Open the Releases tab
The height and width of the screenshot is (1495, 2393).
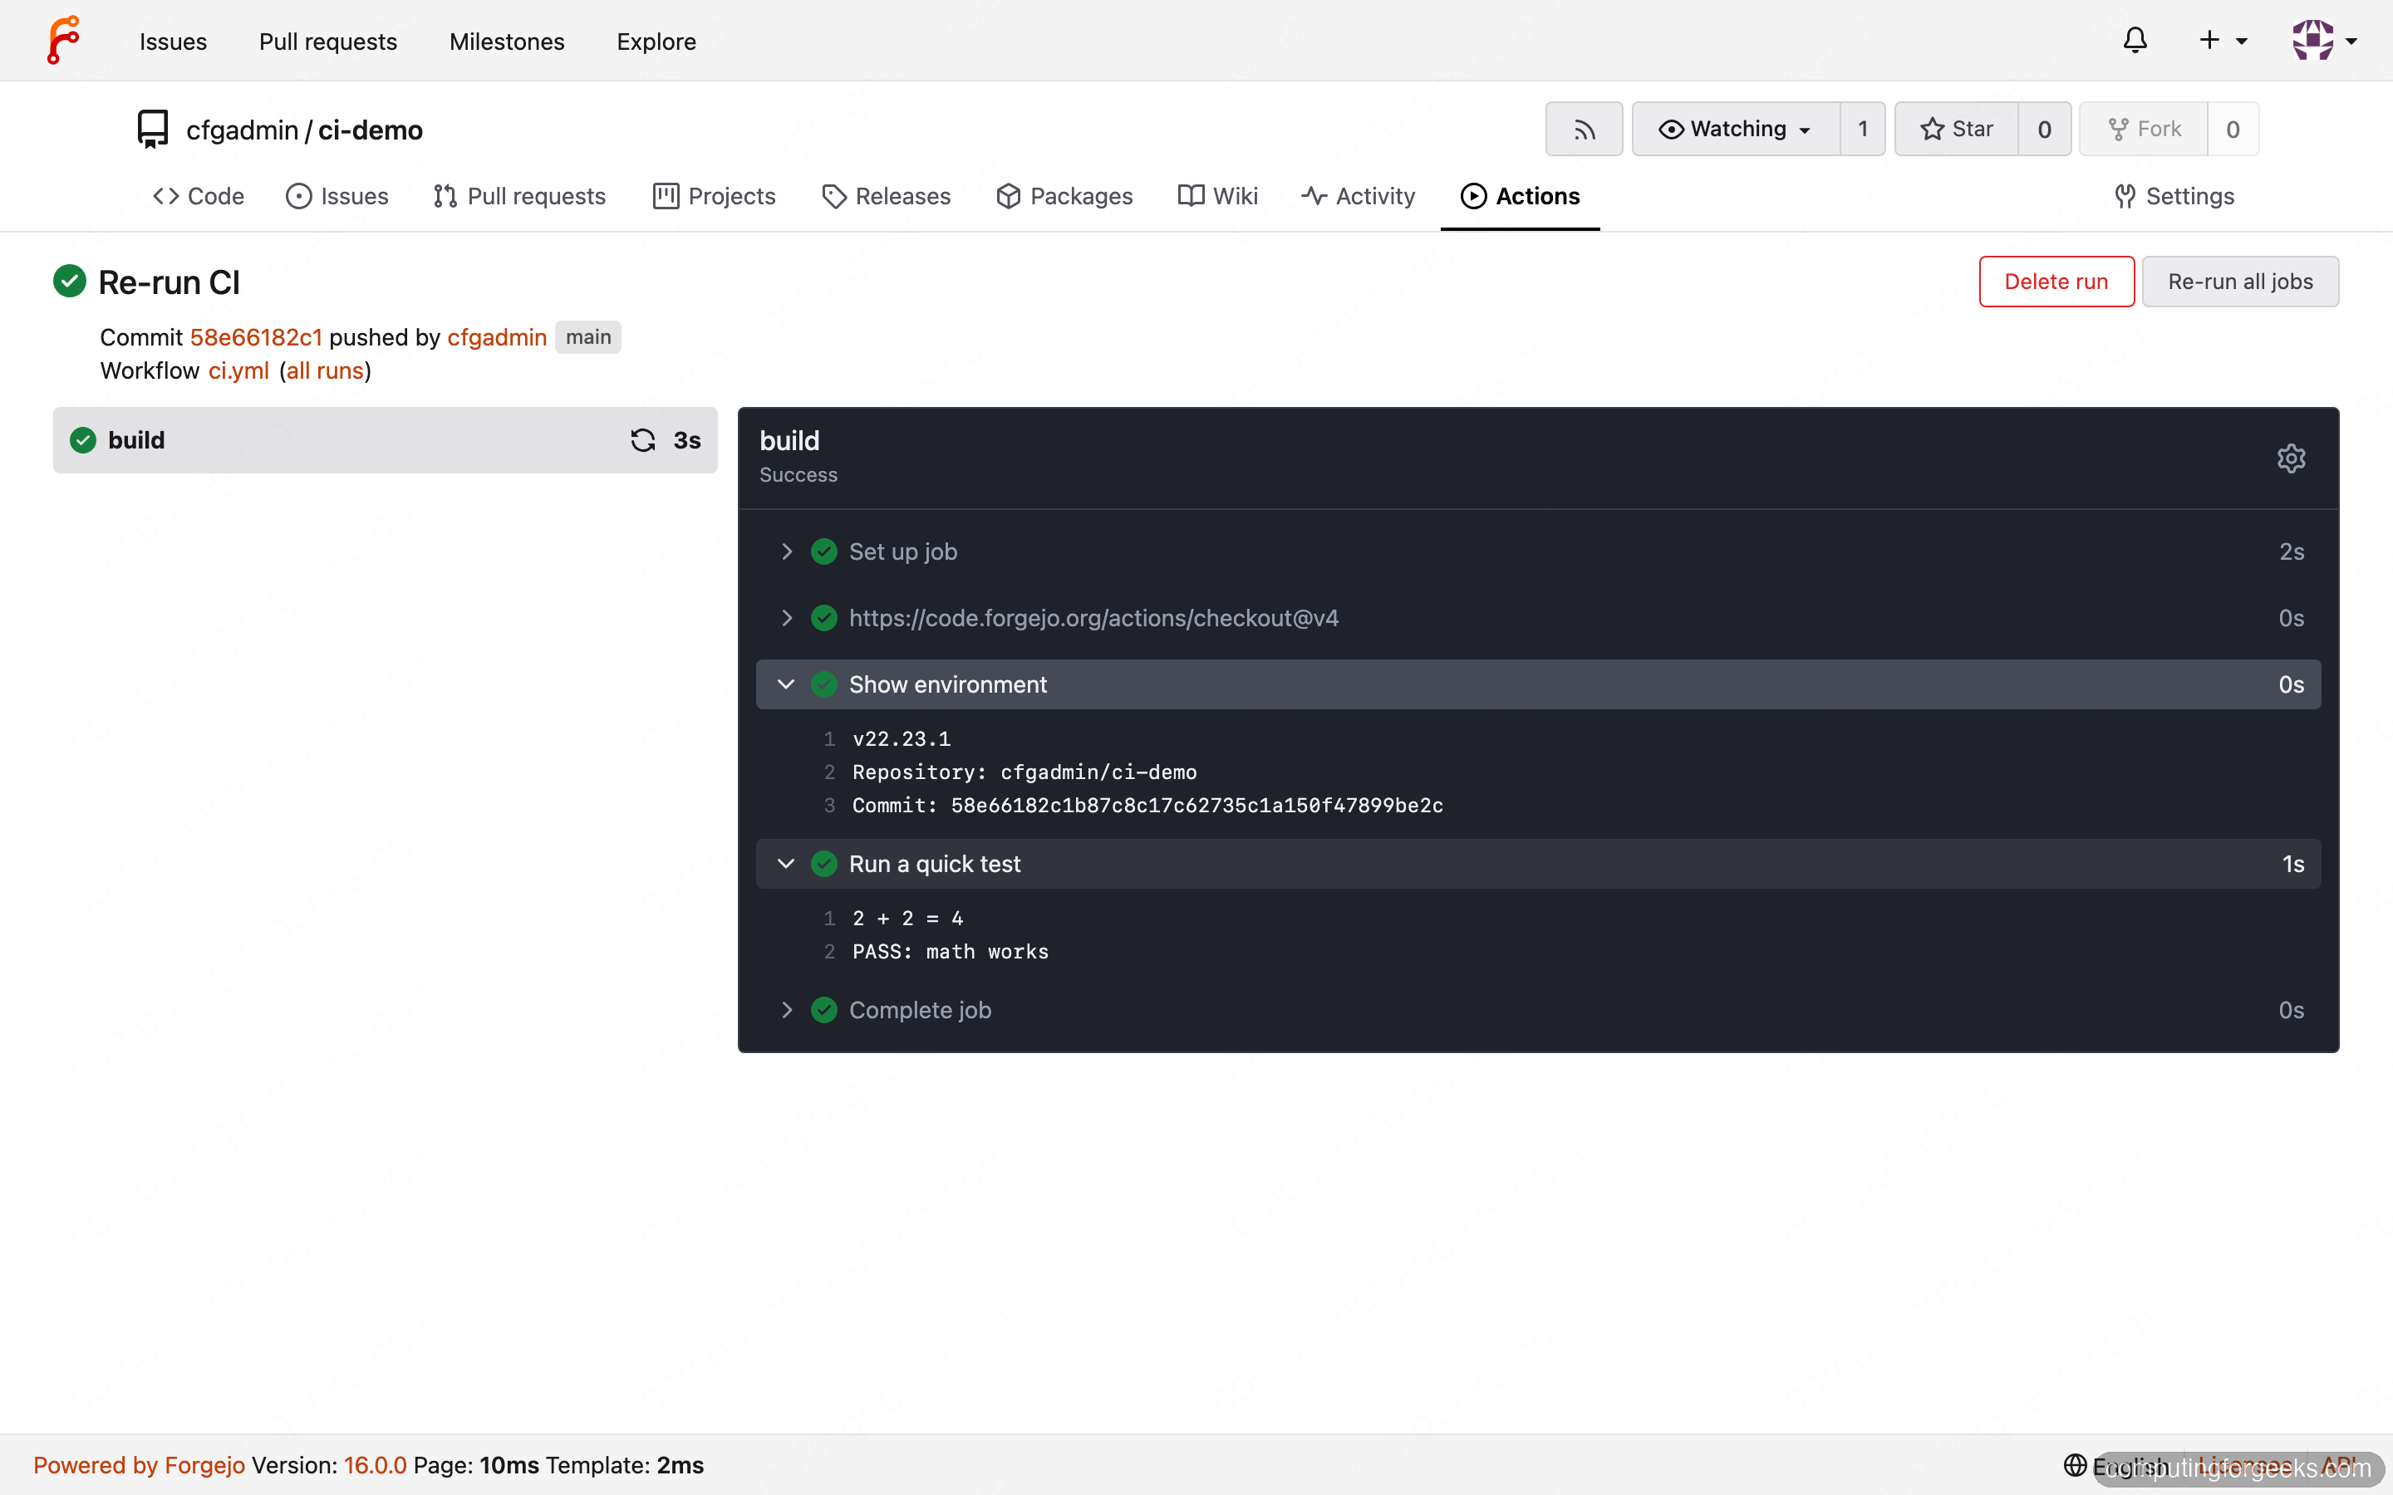coord(886,196)
